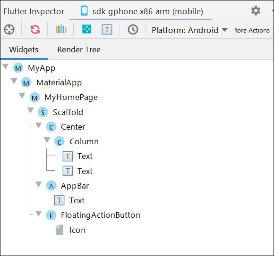Select the Icon widget node
The width and height of the screenshot is (274, 256).
click(77, 230)
